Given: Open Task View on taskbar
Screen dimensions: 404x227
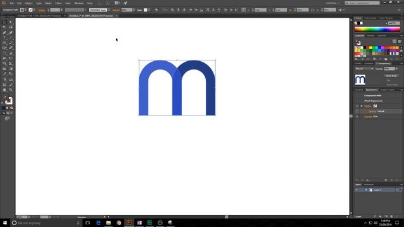Looking at the screenshot, I should [88, 223].
